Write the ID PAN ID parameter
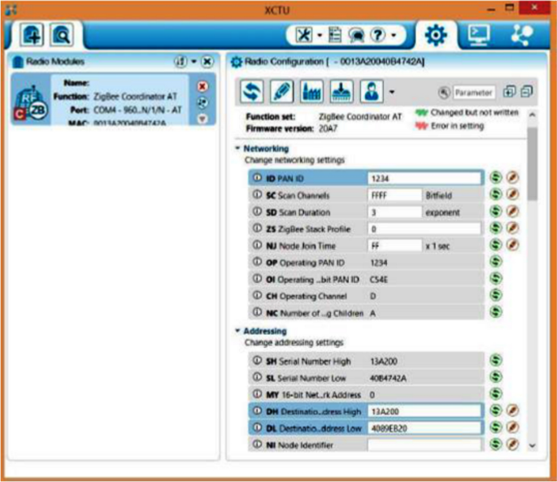 512,177
